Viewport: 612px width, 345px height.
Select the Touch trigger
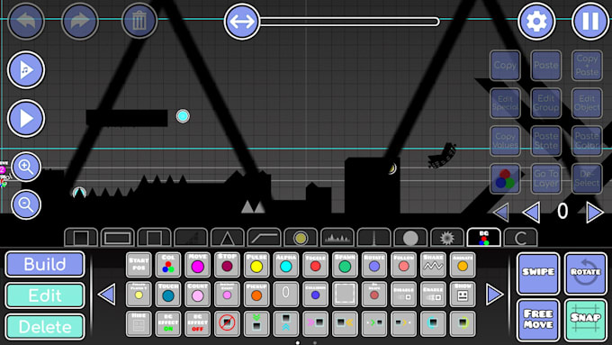point(168,294)
